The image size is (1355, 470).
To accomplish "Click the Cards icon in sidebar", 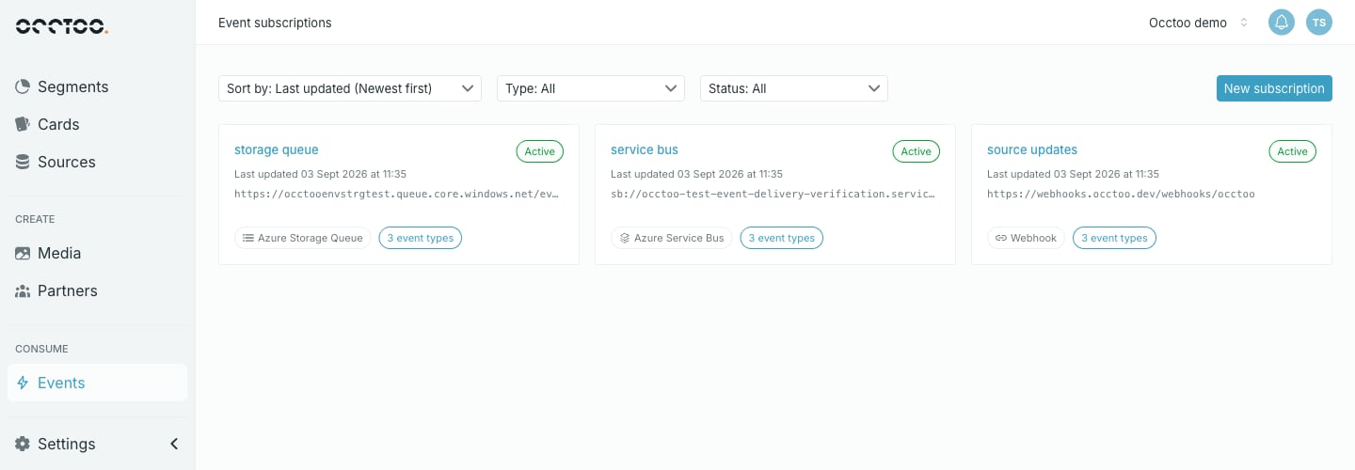I will (x=23, y=124).
